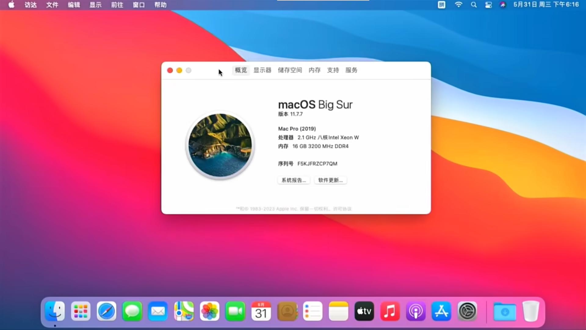Image resolution: width=586 pixels, height=330 pixels.
Task: Open Music app in Dock
Action: (x=390, y=311)
